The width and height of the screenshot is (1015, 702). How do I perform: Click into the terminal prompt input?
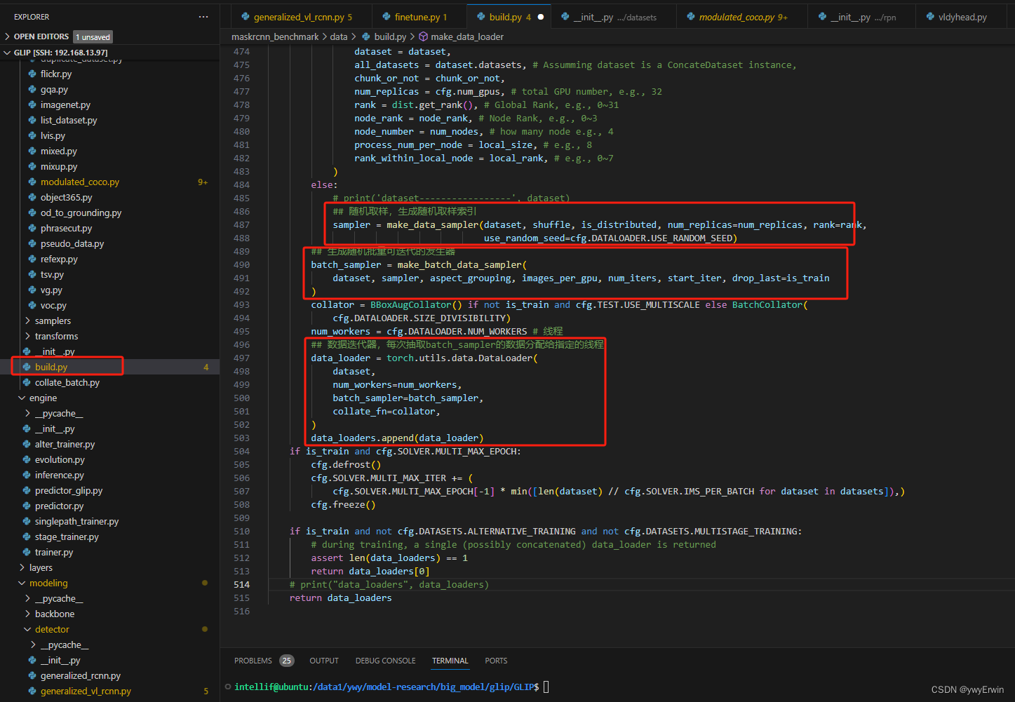point(546,687)
